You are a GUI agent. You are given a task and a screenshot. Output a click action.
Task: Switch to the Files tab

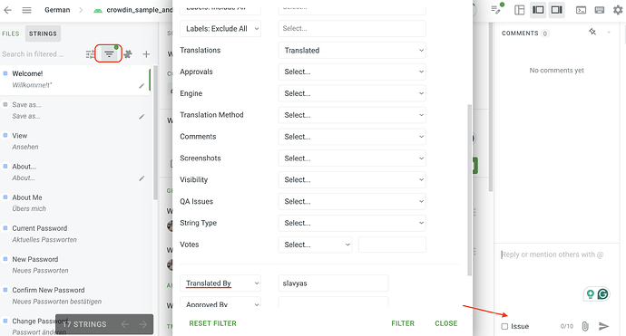pos(11,34)
